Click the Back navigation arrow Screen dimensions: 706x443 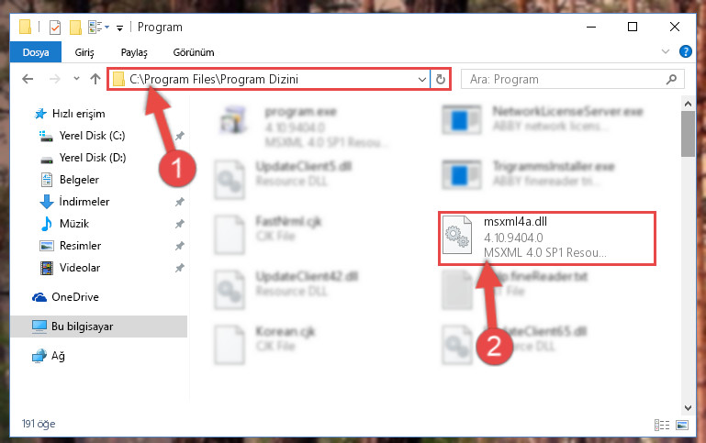pyautogui.click(x=28, y=79)
